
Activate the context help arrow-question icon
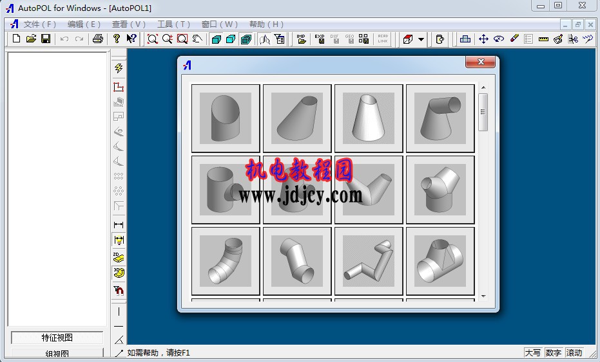pyautogui.click(x=131, y=39)
